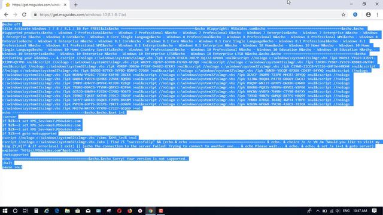Open the Chrome profile avatar menu
The image size is (383, 215).
coord(369,14)
